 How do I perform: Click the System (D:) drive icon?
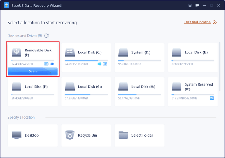[123, 52]
